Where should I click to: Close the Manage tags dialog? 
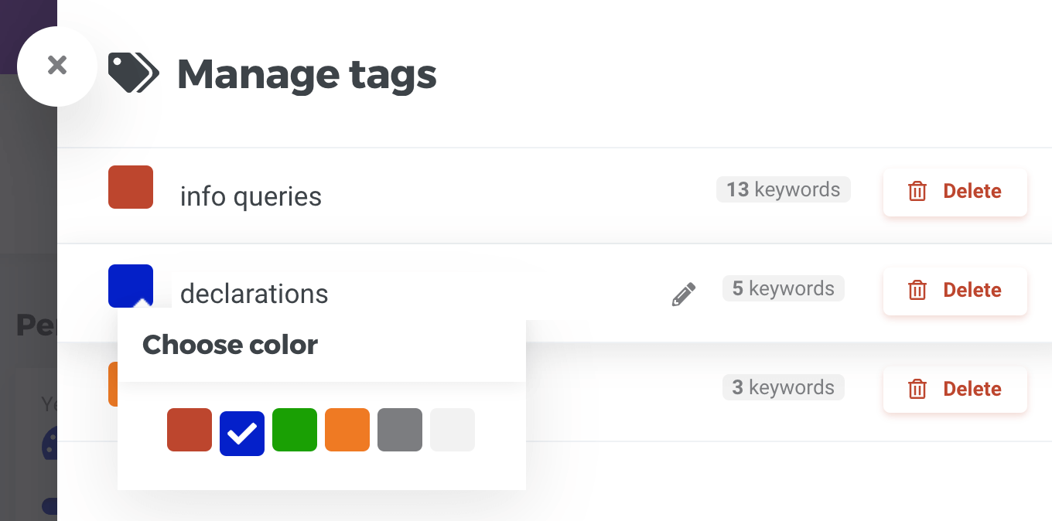[x=57, y=66]
